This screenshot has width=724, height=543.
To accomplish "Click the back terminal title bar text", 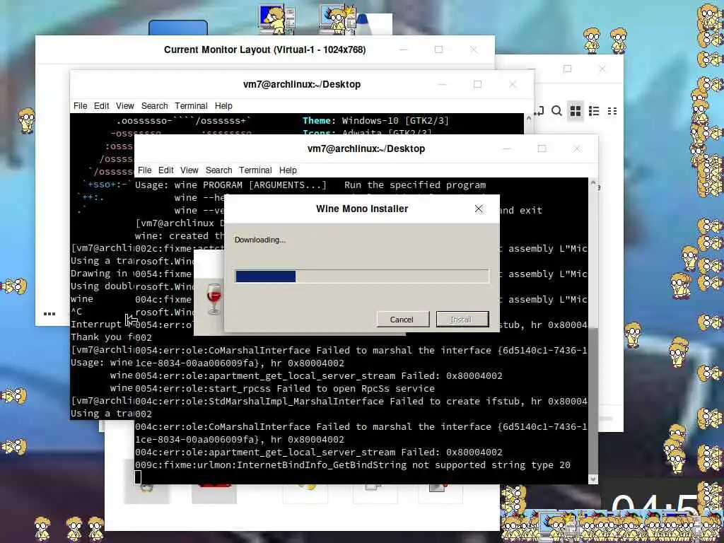I will 302,85.
